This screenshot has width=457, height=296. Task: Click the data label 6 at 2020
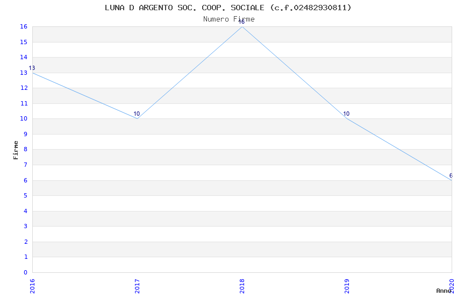[x=451, y=175]
